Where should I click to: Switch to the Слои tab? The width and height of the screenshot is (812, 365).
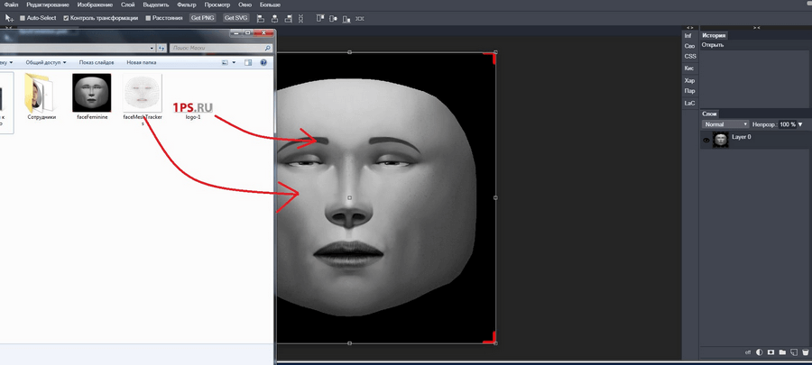coord(709,114)
